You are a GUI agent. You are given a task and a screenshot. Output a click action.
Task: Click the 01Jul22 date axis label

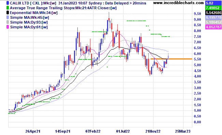(x=123, y=131)
